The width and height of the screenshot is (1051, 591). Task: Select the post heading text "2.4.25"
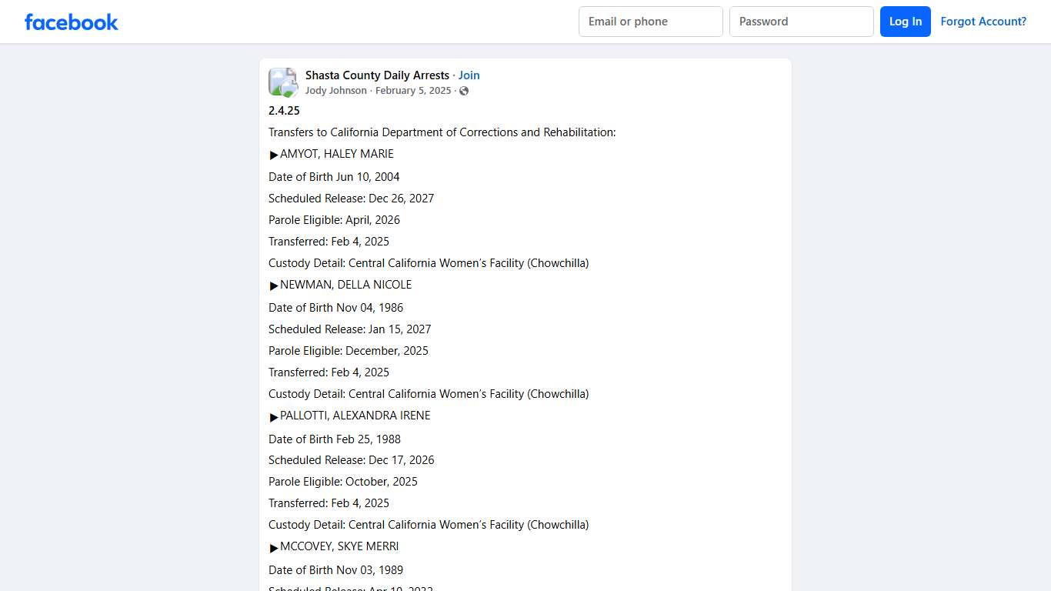pos(284,110)
